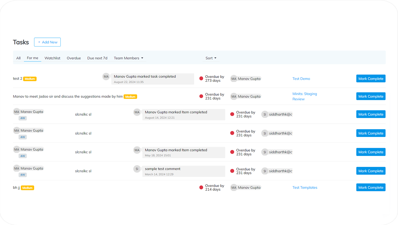Open the Sort dropdown
398x225 pixels.
(x=211, y=58)
